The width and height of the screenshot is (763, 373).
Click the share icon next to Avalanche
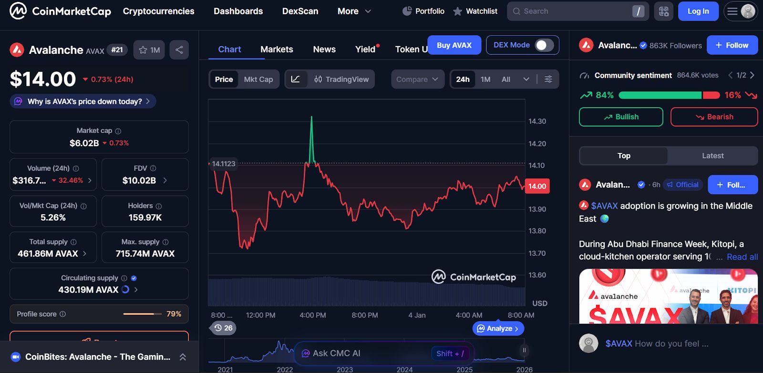179,50
